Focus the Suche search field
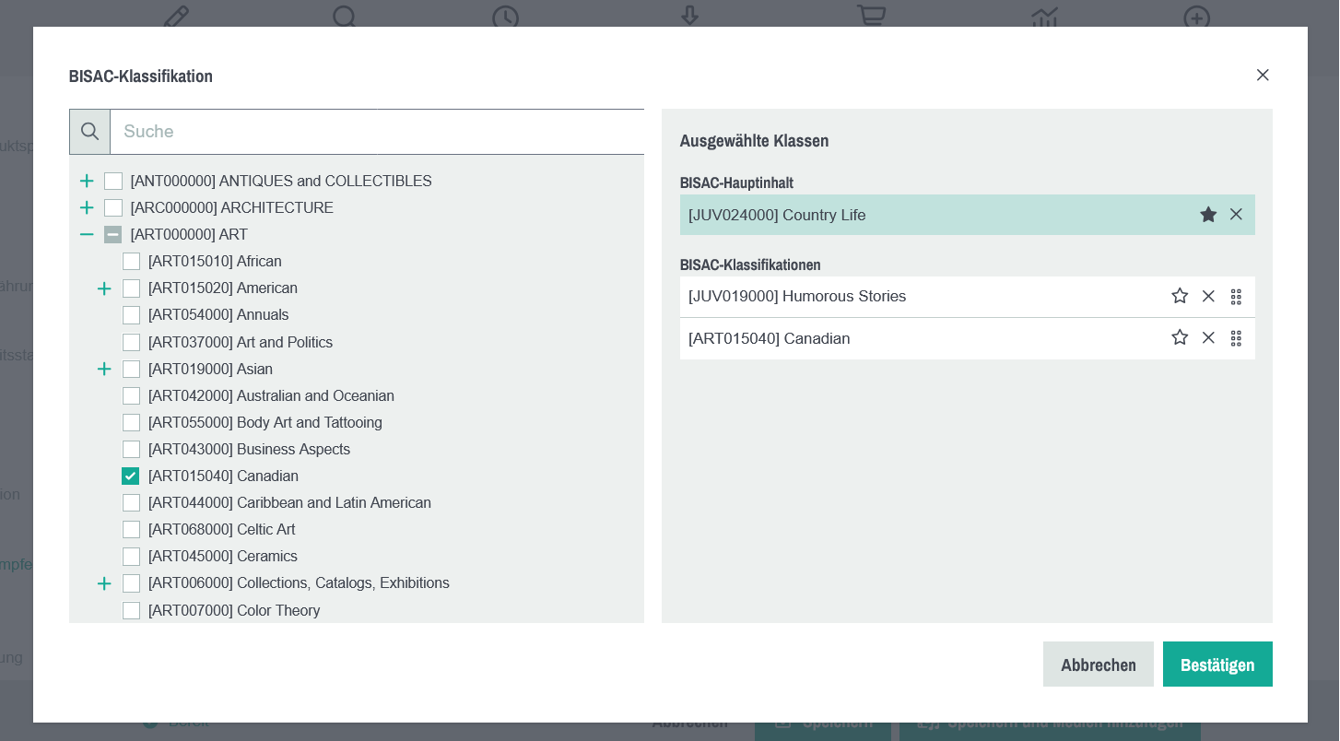 click(x=378, y=132)
